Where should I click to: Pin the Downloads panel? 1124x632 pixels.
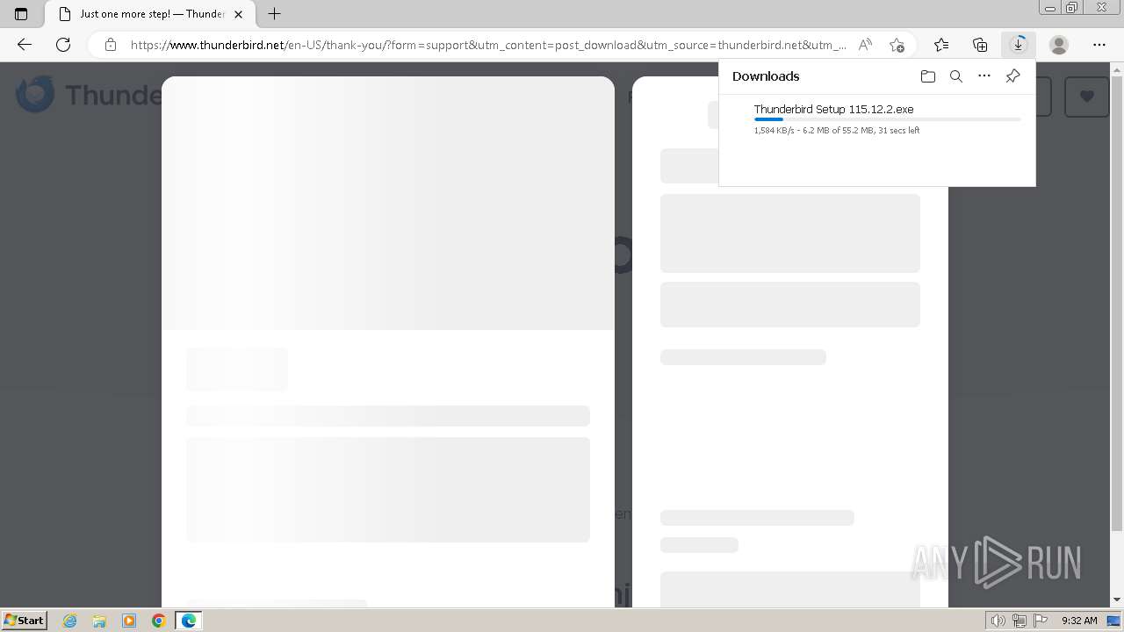pos(1012,76)
